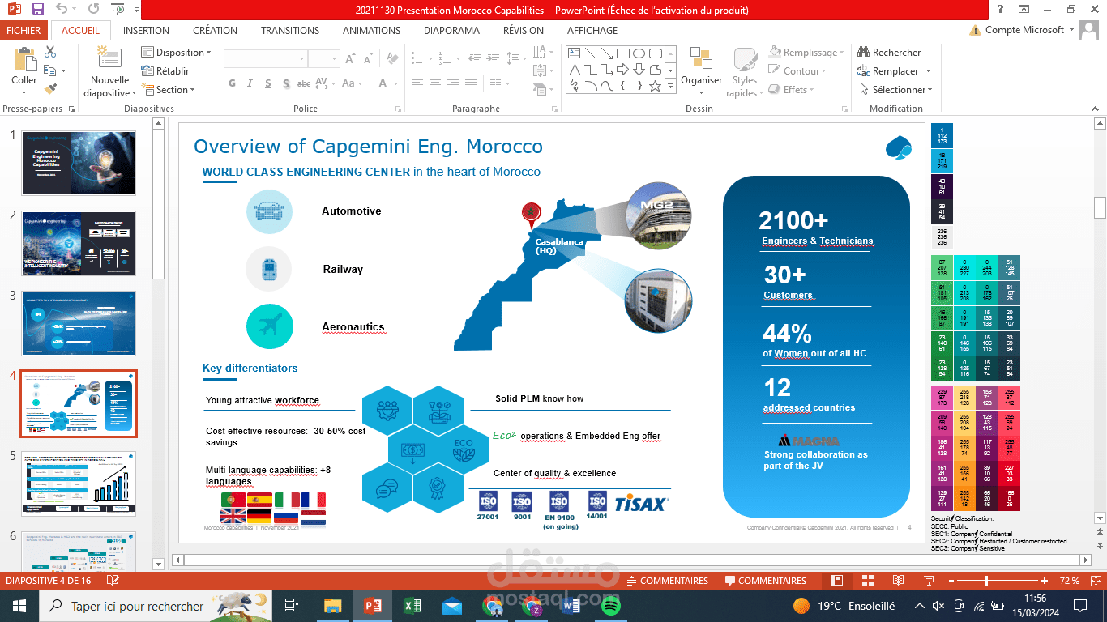This screenshot has width=1107, height=622.
Task: Toggle strikethrough abc formatting
Action: 303,83
